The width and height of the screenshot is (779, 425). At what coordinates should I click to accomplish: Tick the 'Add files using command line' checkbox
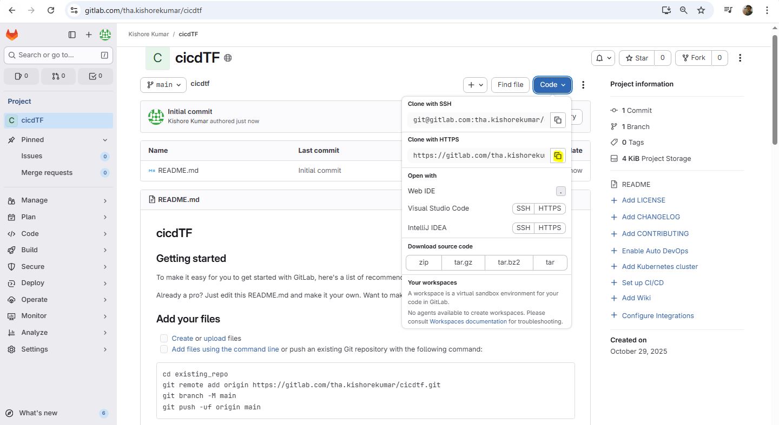coord(164,349)
